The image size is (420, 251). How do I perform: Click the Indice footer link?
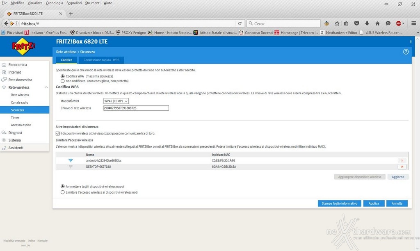click(x=31, y=241)
